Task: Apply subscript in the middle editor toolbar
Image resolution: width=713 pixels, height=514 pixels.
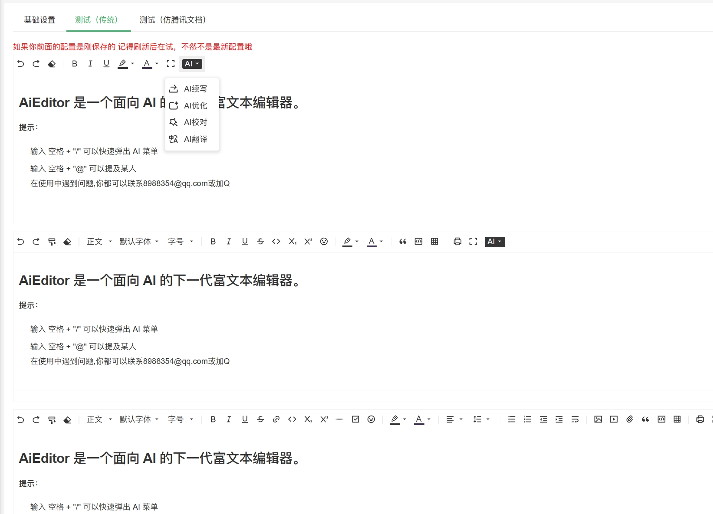Action: click(292, 242)
